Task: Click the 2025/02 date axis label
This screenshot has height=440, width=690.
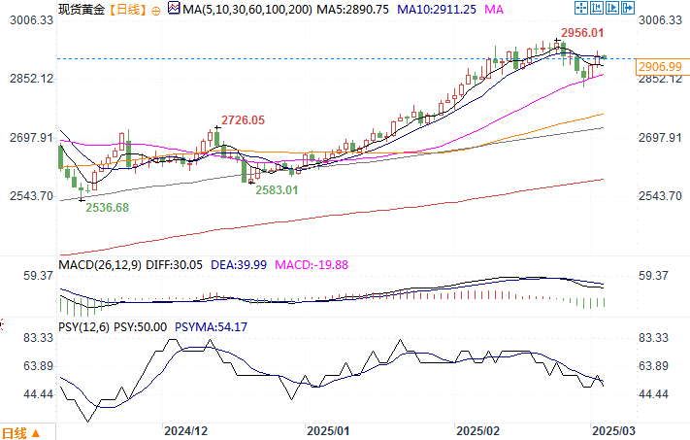Action: click(x=477, y=431)
